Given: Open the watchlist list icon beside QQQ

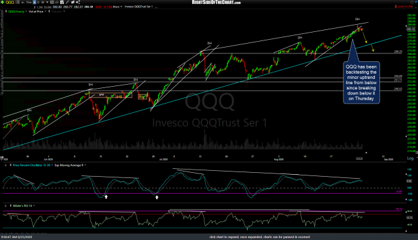Looking at the screenshot, I should [x=18, y=3].
